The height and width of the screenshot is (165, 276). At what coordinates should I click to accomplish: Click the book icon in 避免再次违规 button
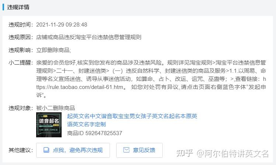[x=46, y=150]
